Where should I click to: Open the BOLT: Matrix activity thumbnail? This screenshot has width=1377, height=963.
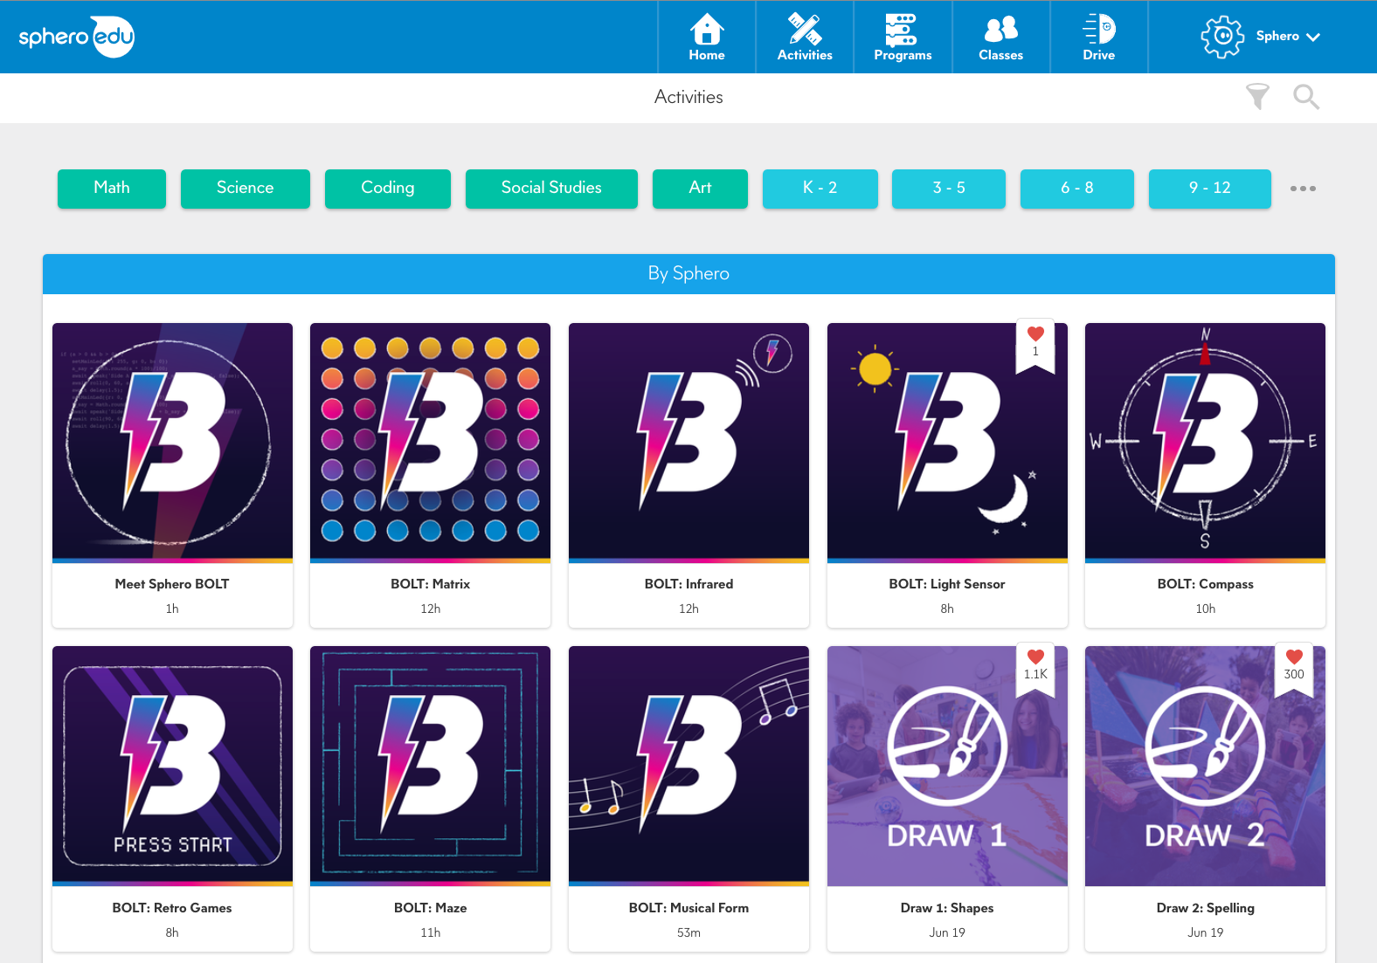[x=430, y=443]
